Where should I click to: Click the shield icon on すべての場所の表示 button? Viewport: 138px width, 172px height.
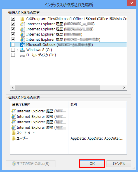point(14,164)
